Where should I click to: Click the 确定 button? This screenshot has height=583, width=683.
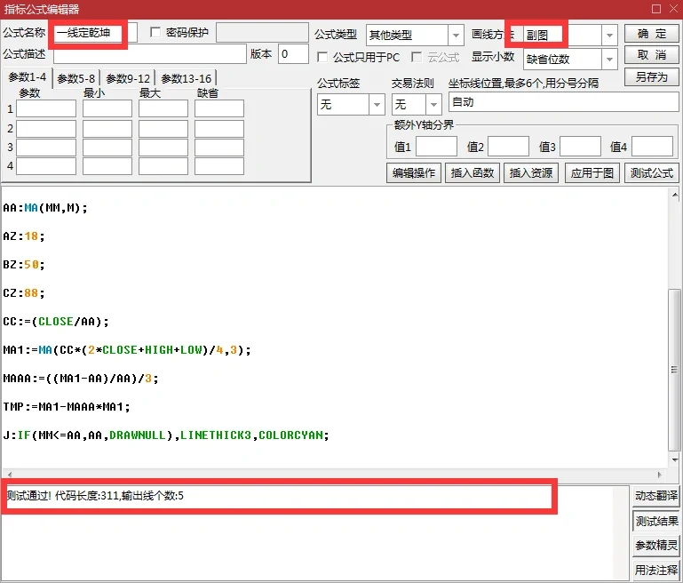point(652,34)
